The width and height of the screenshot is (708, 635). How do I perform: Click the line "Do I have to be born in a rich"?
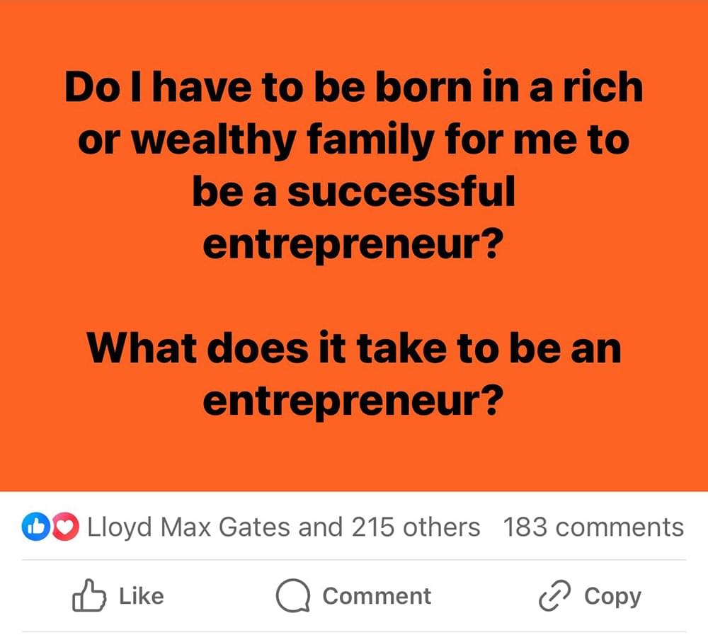[354, 88]
